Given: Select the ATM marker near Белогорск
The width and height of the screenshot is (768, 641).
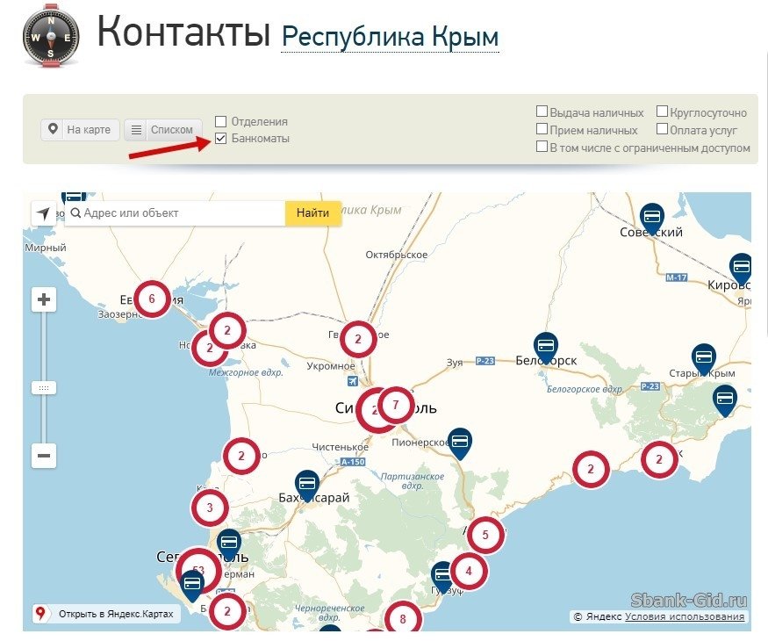Looking at the screenshot, I should 548,345.
